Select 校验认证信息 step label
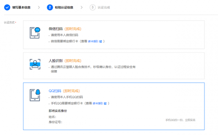218x135 pixels. [64, 7]
